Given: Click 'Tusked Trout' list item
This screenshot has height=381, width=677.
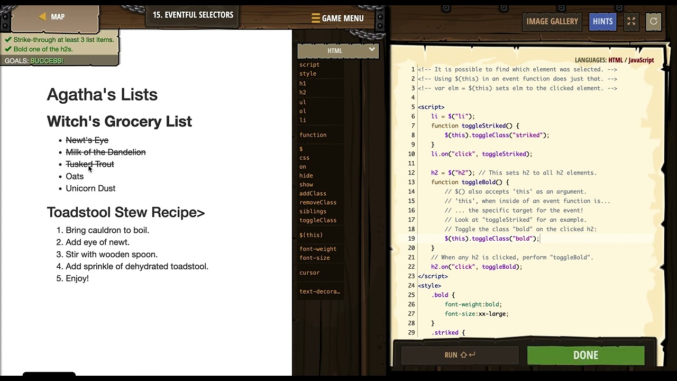Looking at the screenshot, I should 90,165.
